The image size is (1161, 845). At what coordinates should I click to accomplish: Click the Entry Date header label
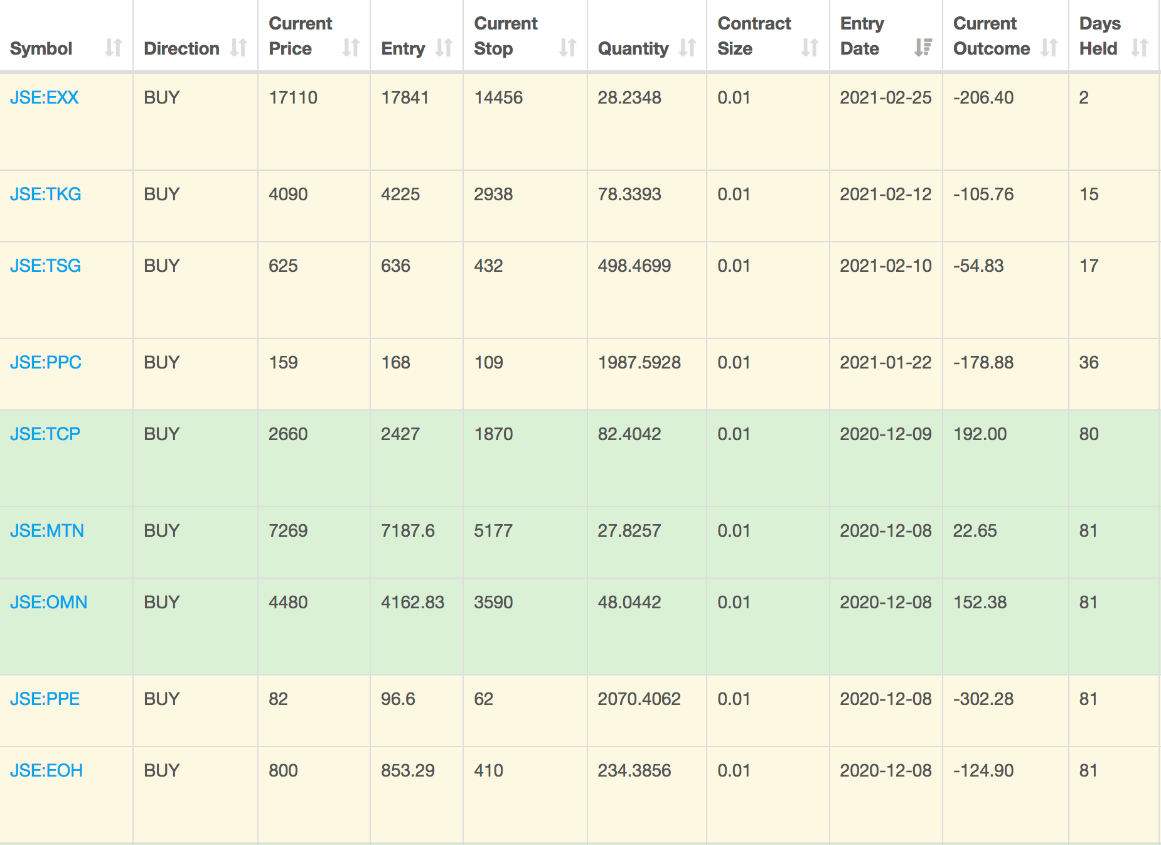click(862, 36)
